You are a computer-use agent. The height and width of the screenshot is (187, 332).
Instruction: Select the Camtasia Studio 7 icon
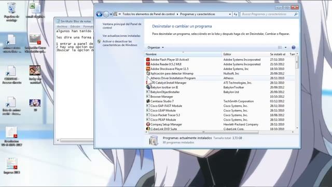click(x=148, y=101)
